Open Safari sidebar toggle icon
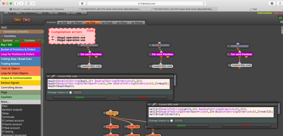This screenshot has height=136, width=283. (29, 3)
